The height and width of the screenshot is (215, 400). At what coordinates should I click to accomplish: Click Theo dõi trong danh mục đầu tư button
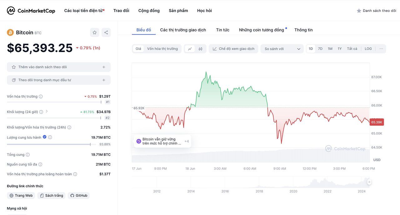tap(59, 80)
